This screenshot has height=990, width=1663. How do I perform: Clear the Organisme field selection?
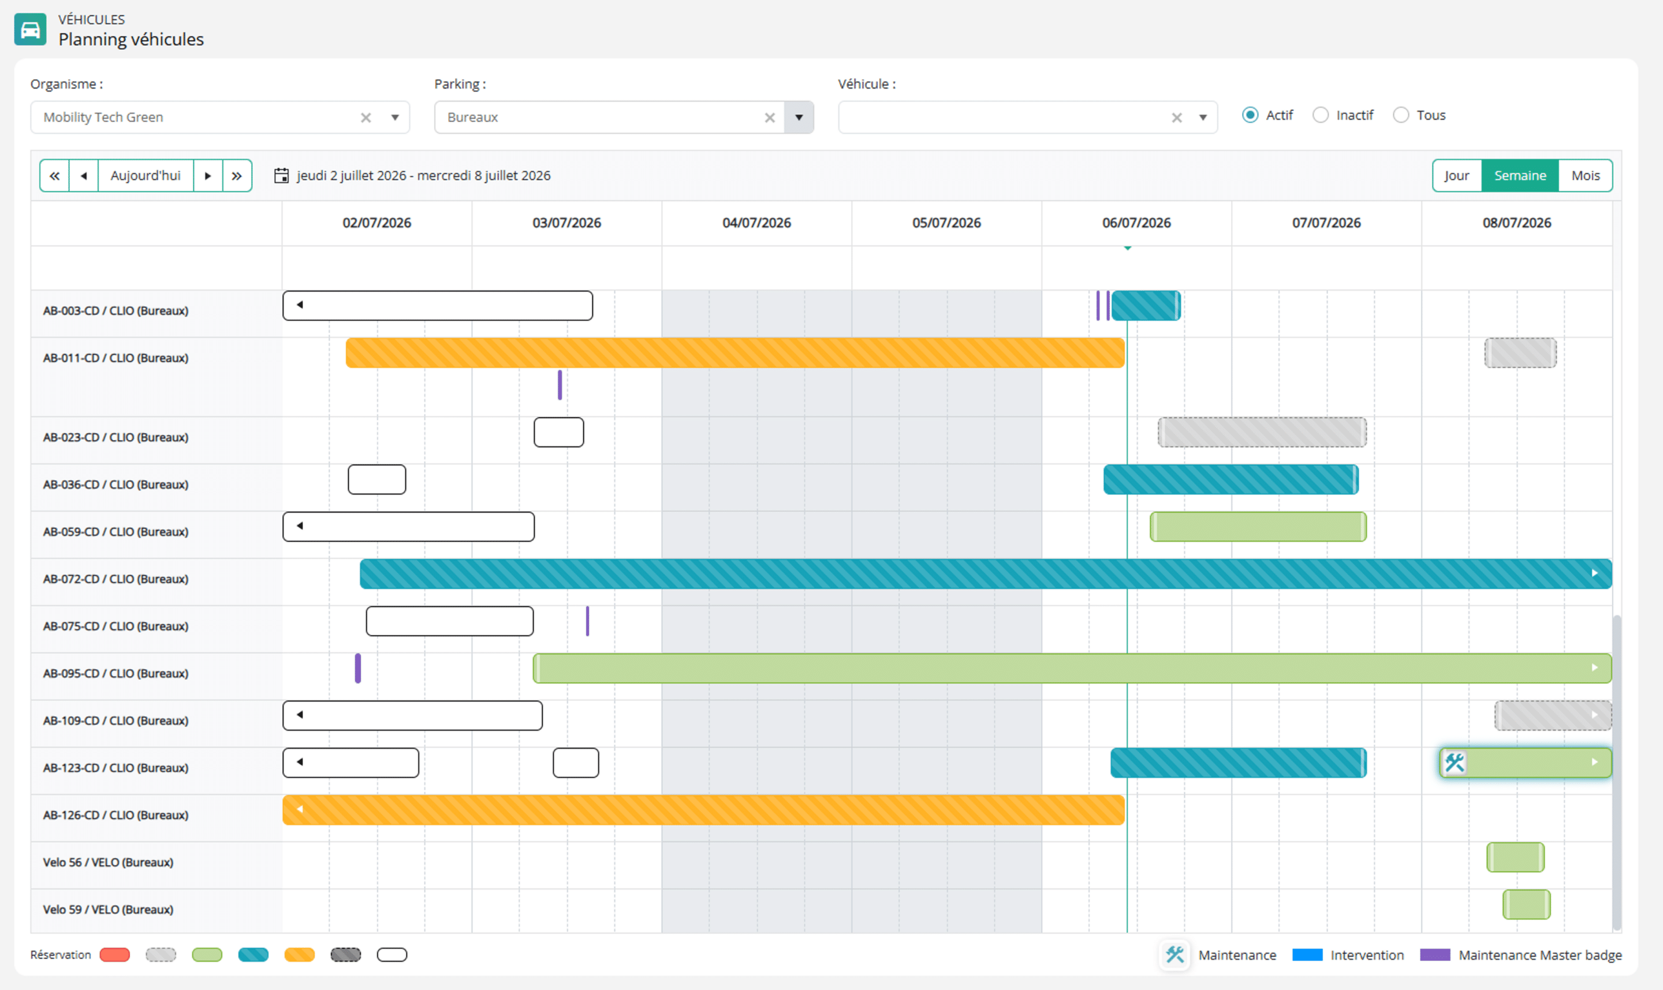[x=366, y=117]
